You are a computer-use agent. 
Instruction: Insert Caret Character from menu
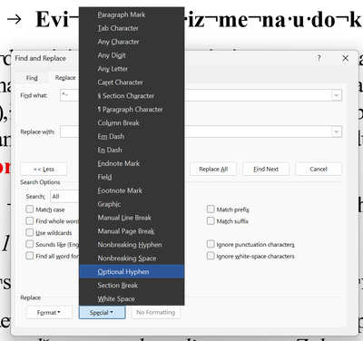pos(132,83)
